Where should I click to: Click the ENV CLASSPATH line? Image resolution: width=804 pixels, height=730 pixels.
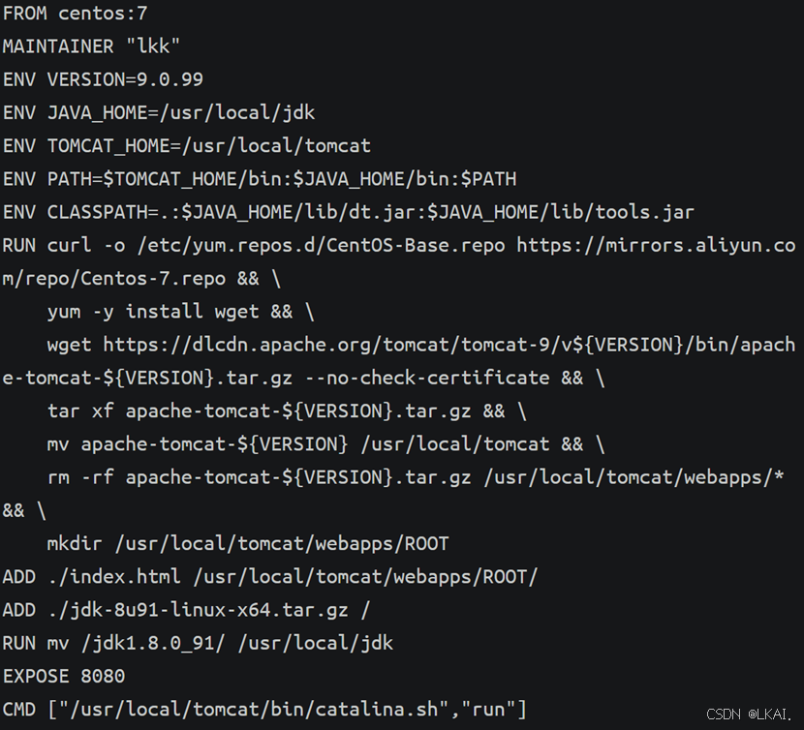click(348, 212)
